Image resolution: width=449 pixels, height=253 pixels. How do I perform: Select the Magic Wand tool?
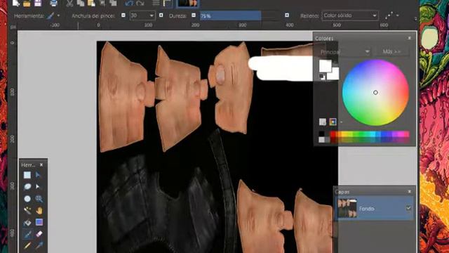[x=27, y=211]
